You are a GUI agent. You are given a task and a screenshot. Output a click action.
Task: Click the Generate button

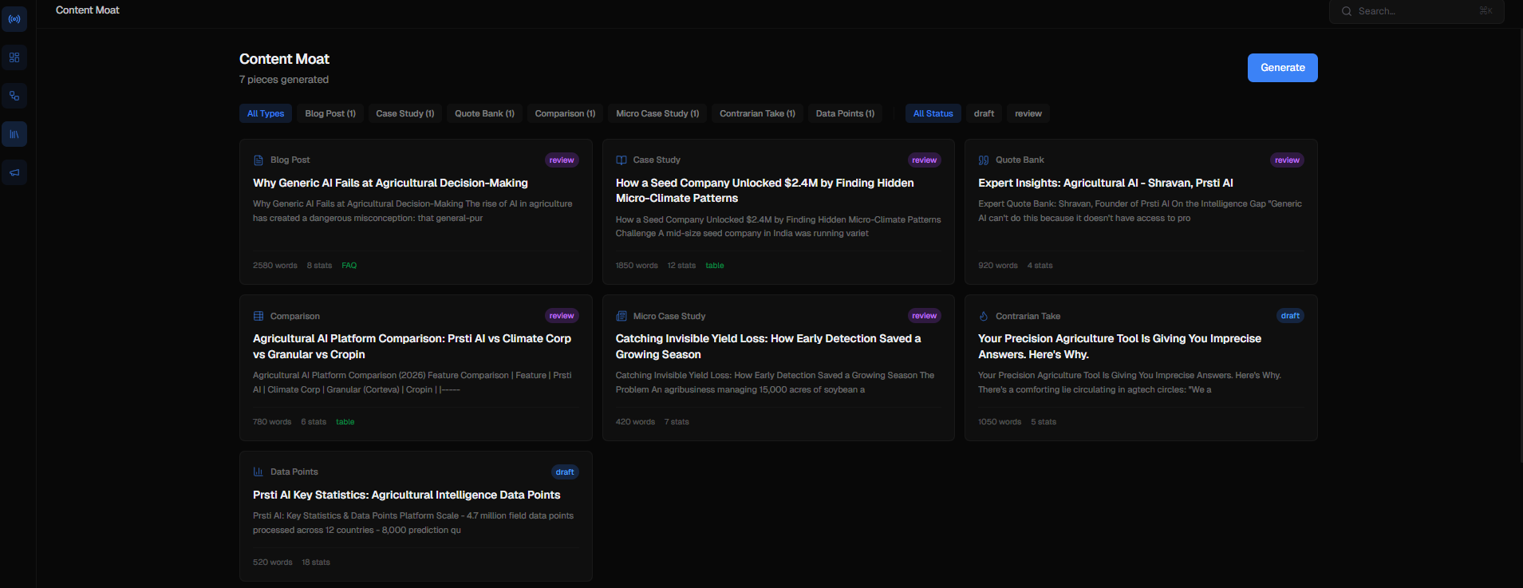(1283, 68)
